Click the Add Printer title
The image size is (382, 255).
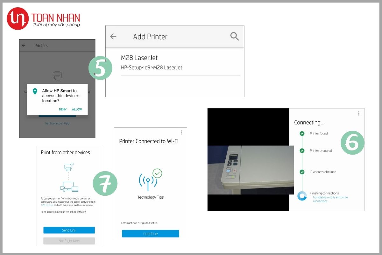pyautogui.click(x=150, y=36)
